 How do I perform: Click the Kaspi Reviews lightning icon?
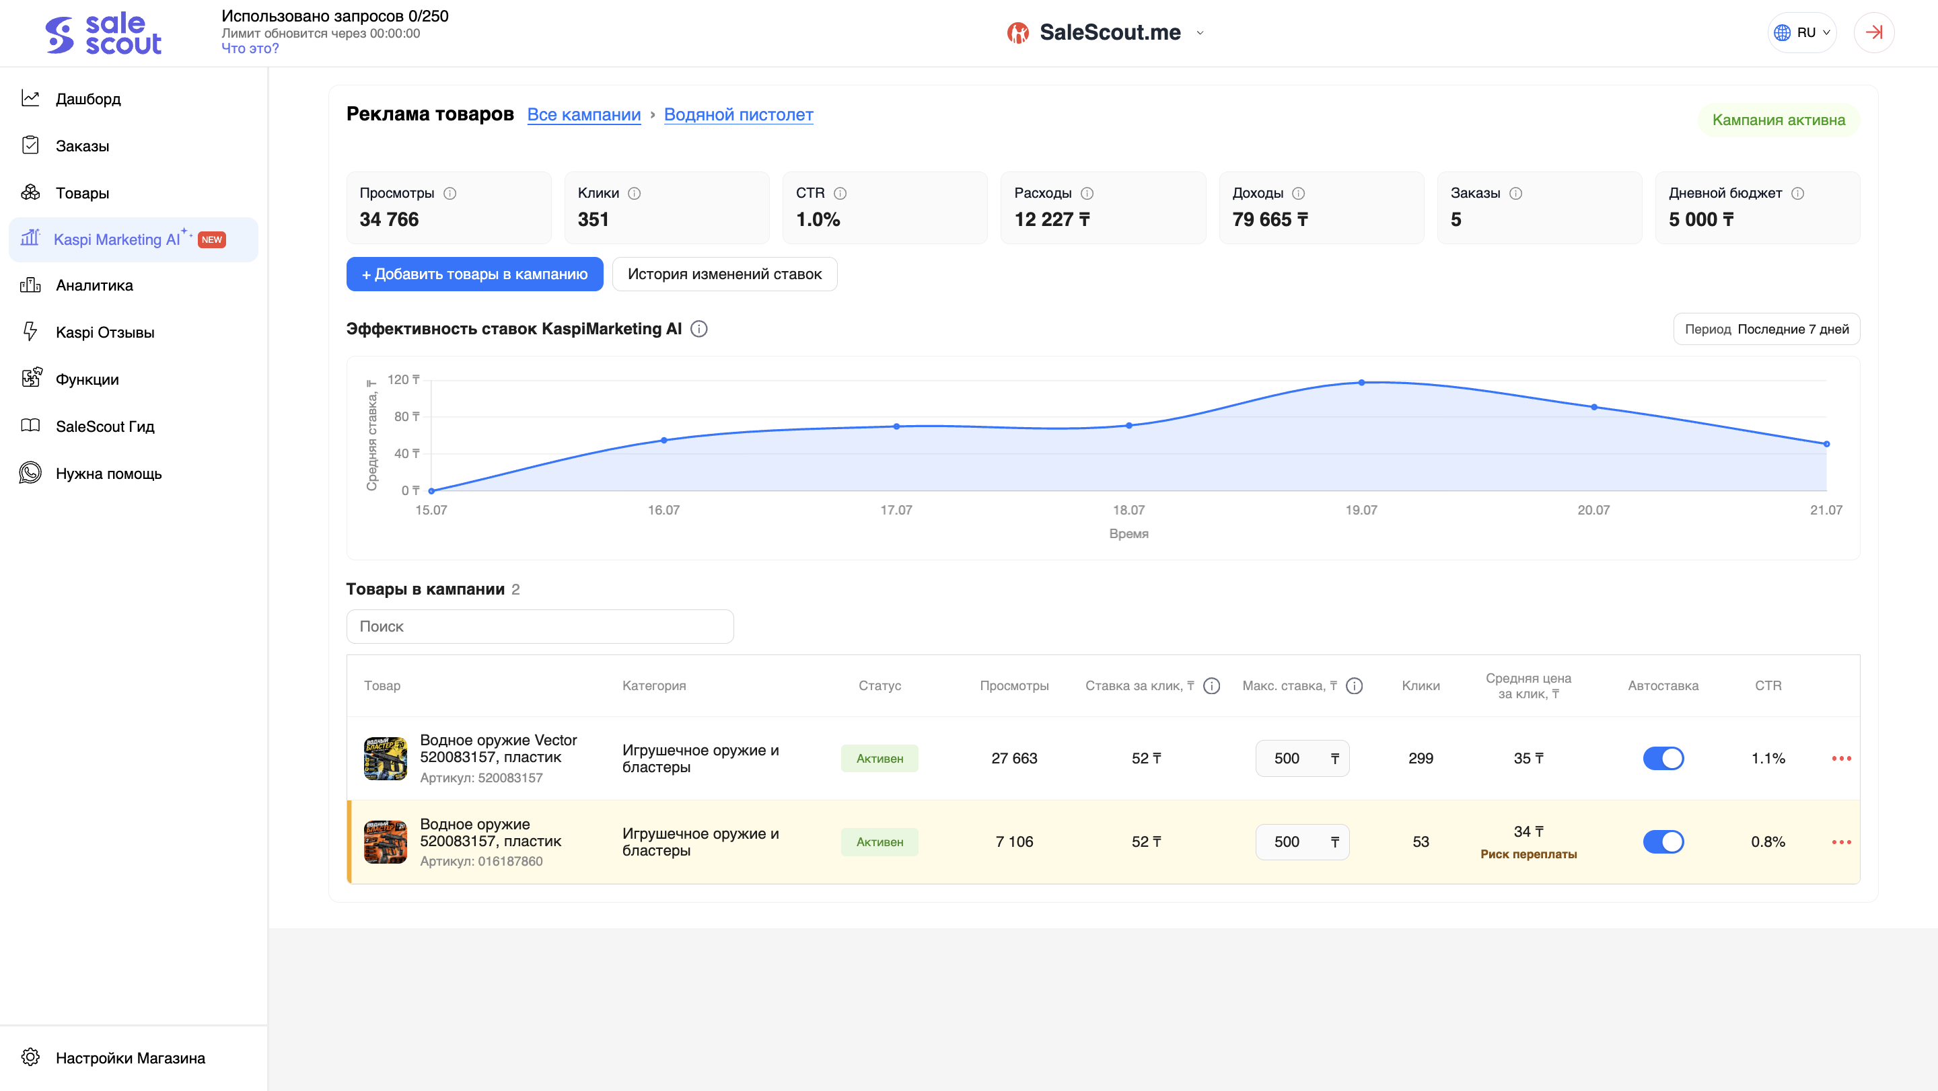(30, 332)
